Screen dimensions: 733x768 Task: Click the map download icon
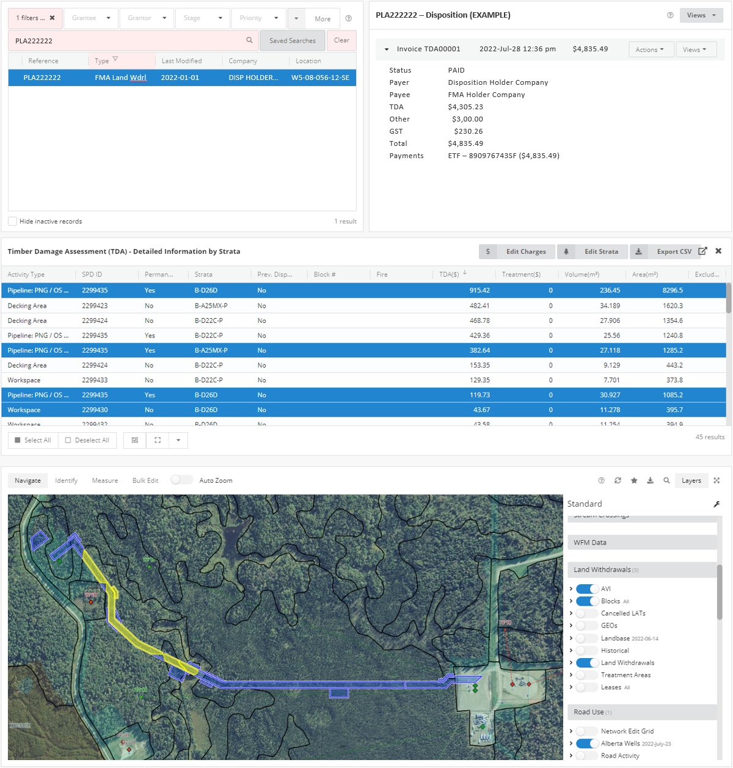[x=650, y=480]
